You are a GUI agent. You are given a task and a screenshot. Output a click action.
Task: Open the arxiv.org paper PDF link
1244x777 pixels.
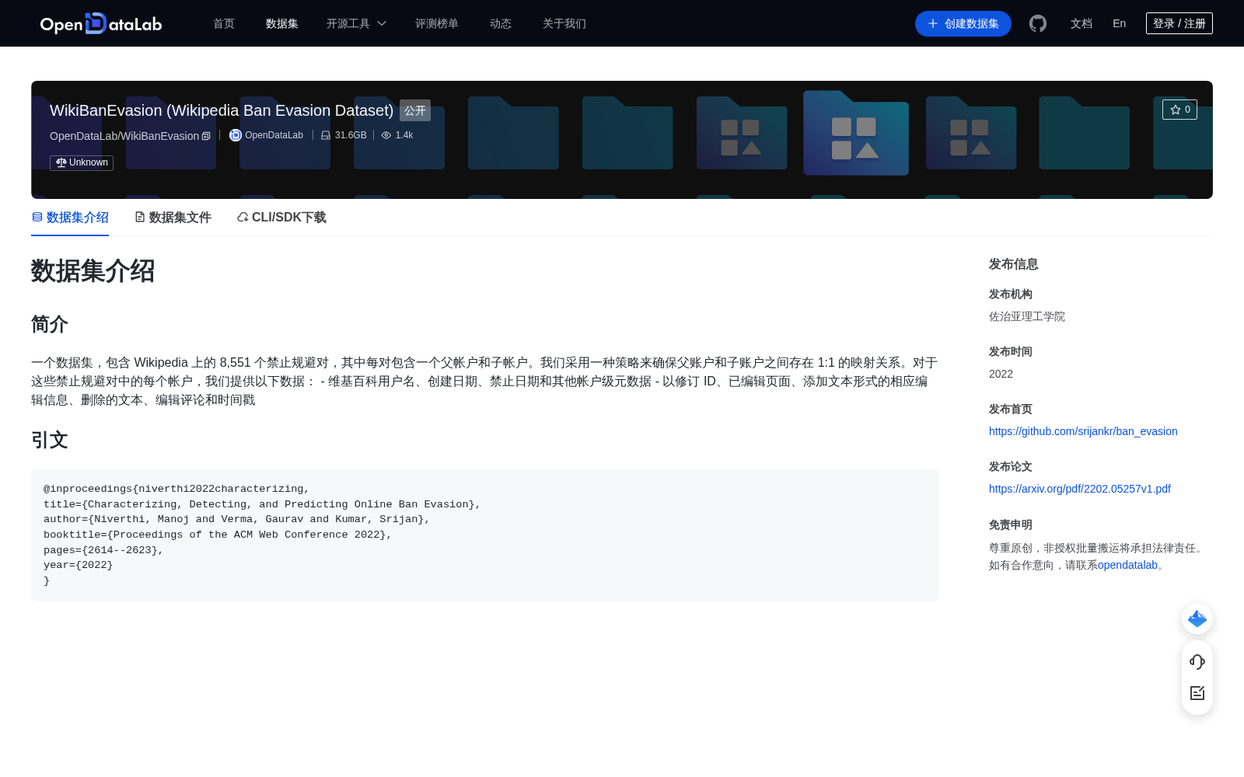[x=1080, y=489]
